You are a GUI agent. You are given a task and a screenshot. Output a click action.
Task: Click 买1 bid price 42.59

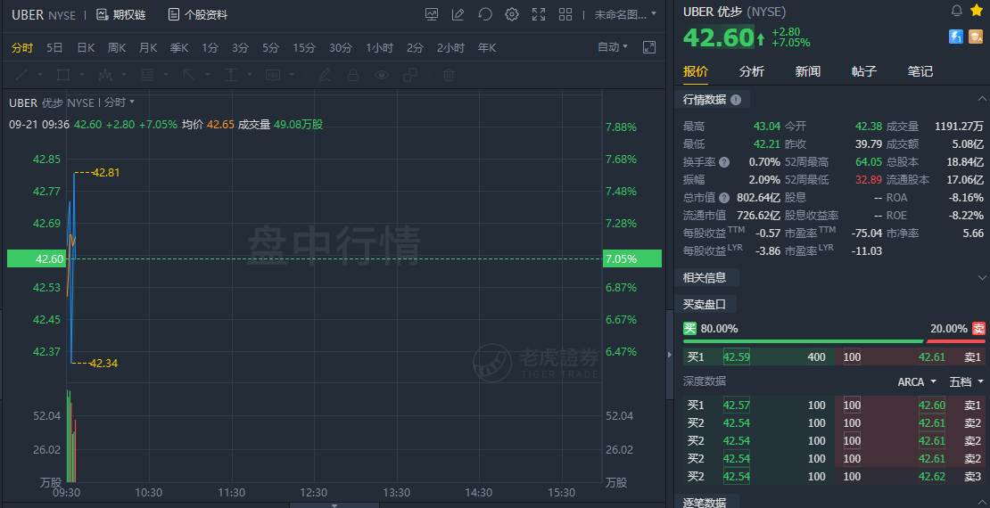click(736, 357)
